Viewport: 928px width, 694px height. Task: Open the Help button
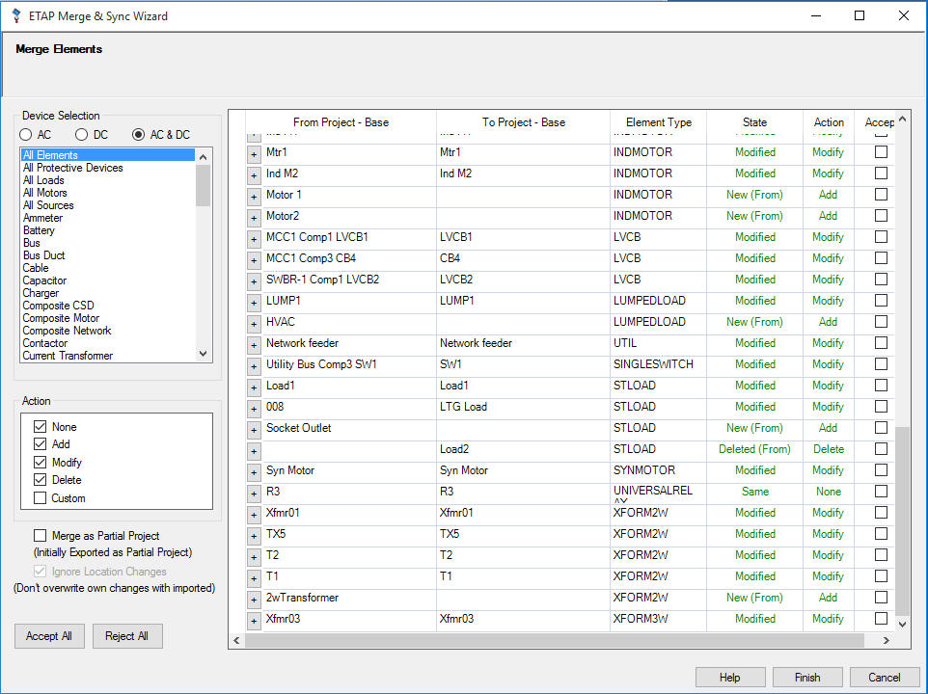(x=729, y=678)
